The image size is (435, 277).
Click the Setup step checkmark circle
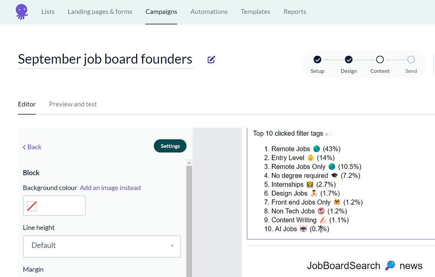coord(318,60)
